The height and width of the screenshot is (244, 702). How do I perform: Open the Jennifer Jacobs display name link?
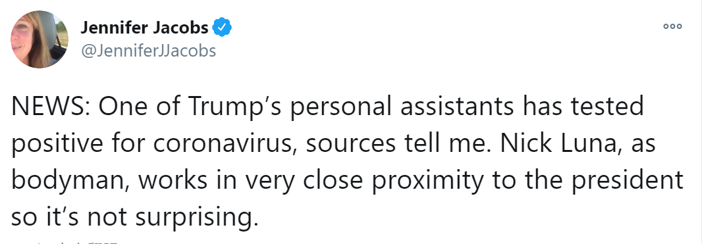pos(145,28)
